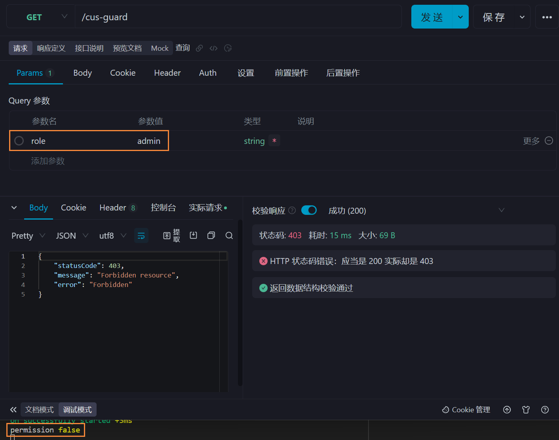Toggle word wrap in response body
Image resolution: width=559 pixels, height=440 pixels.
coord(141,236)
